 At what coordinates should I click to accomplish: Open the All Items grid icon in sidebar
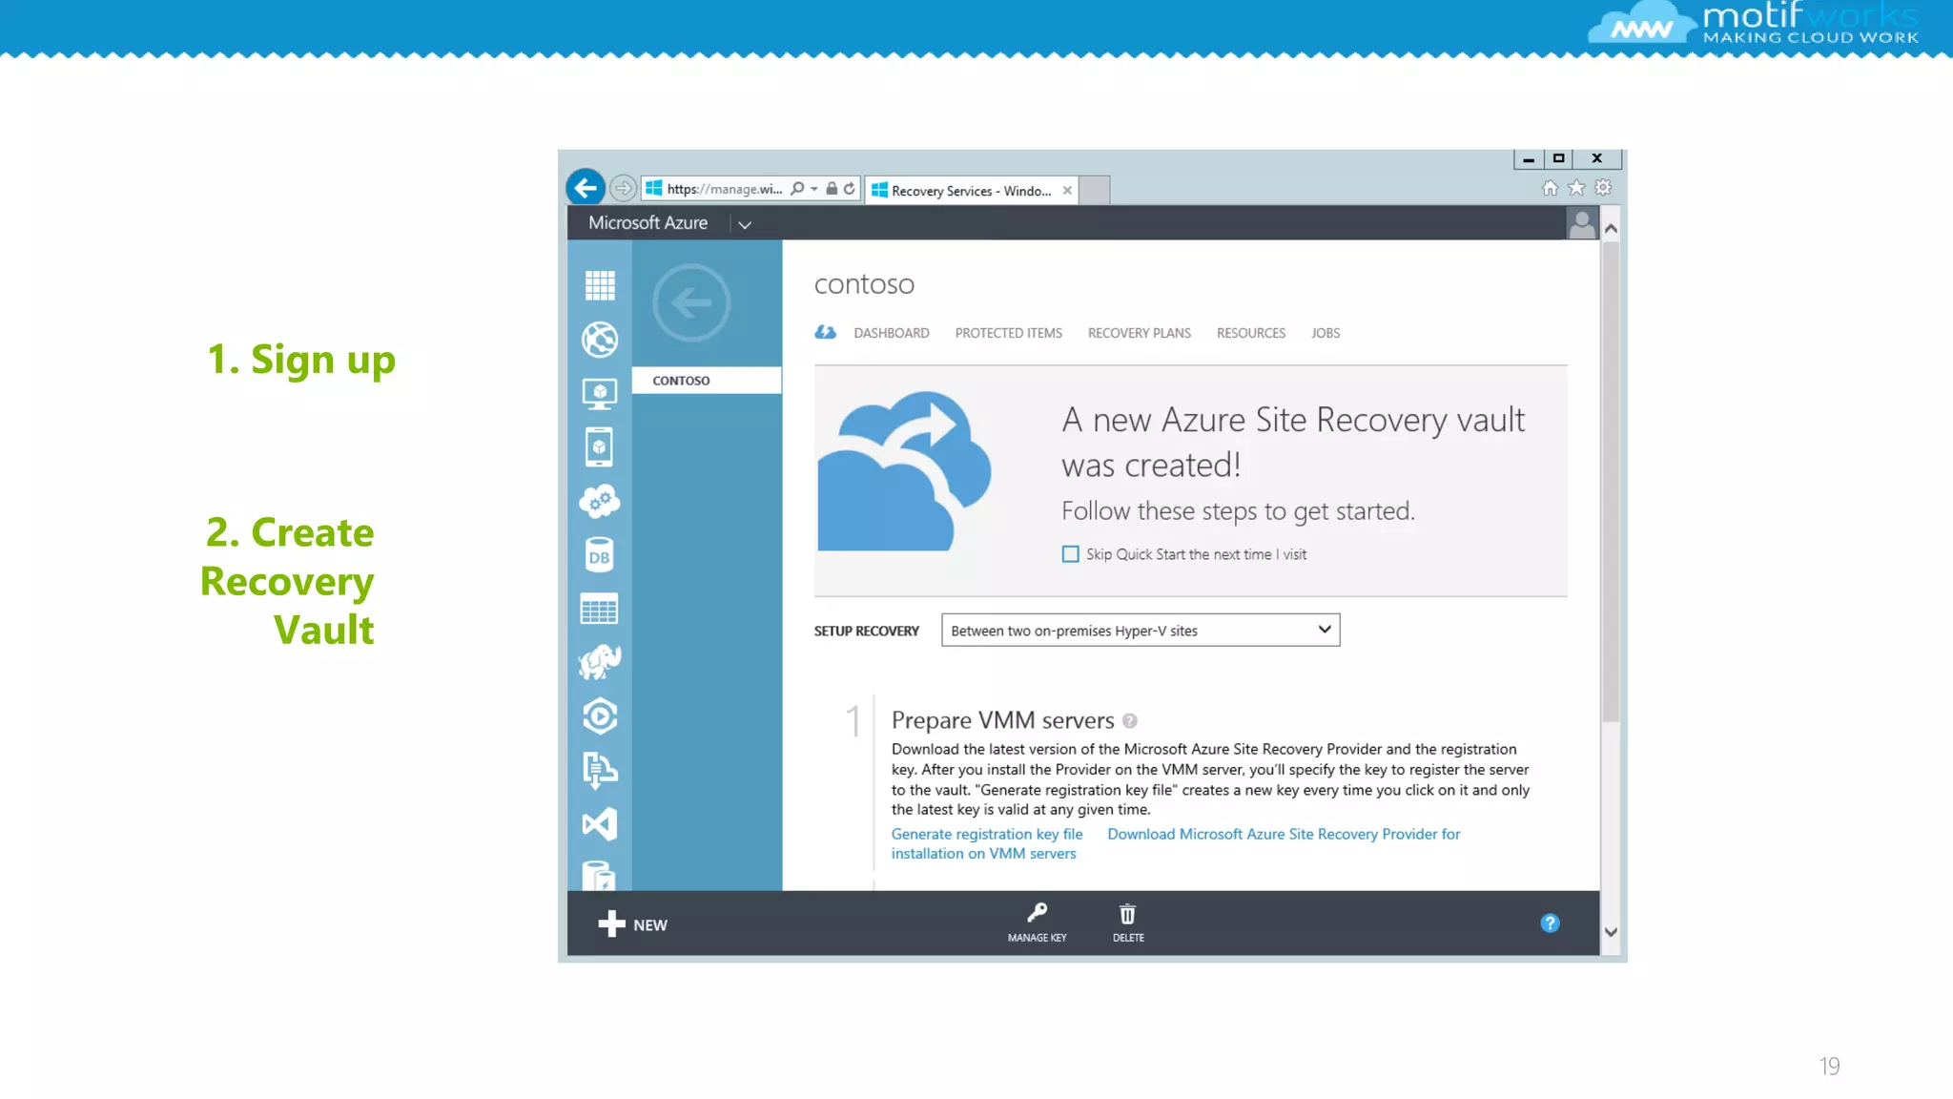point(600,285)
